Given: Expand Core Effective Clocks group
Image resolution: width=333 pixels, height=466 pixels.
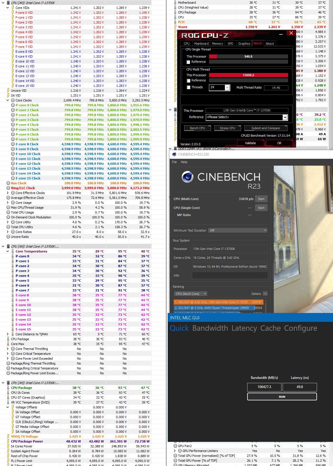Looking at the screenshot, I should point(8,193).
